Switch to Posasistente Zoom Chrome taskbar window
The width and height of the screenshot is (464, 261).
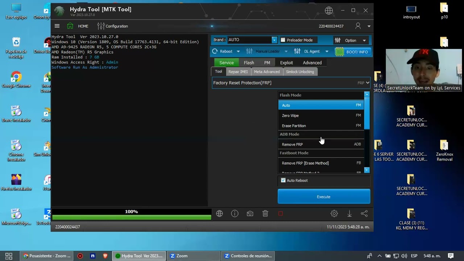click(x=47, y=256)
